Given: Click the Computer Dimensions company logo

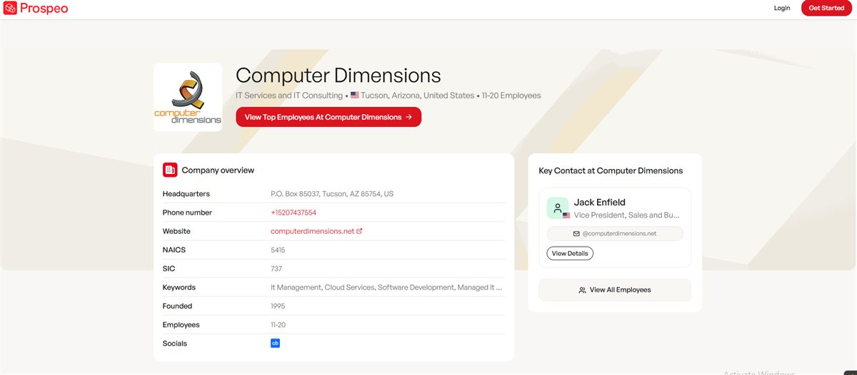Looking at the screenshot, I should (188, 98).
